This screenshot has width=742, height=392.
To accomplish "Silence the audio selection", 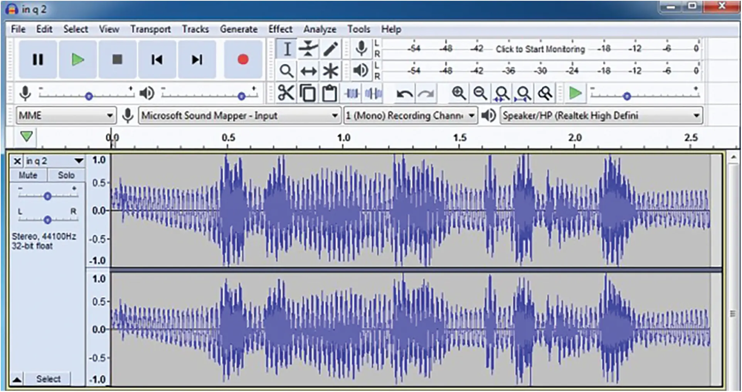I will click(373, 93).
